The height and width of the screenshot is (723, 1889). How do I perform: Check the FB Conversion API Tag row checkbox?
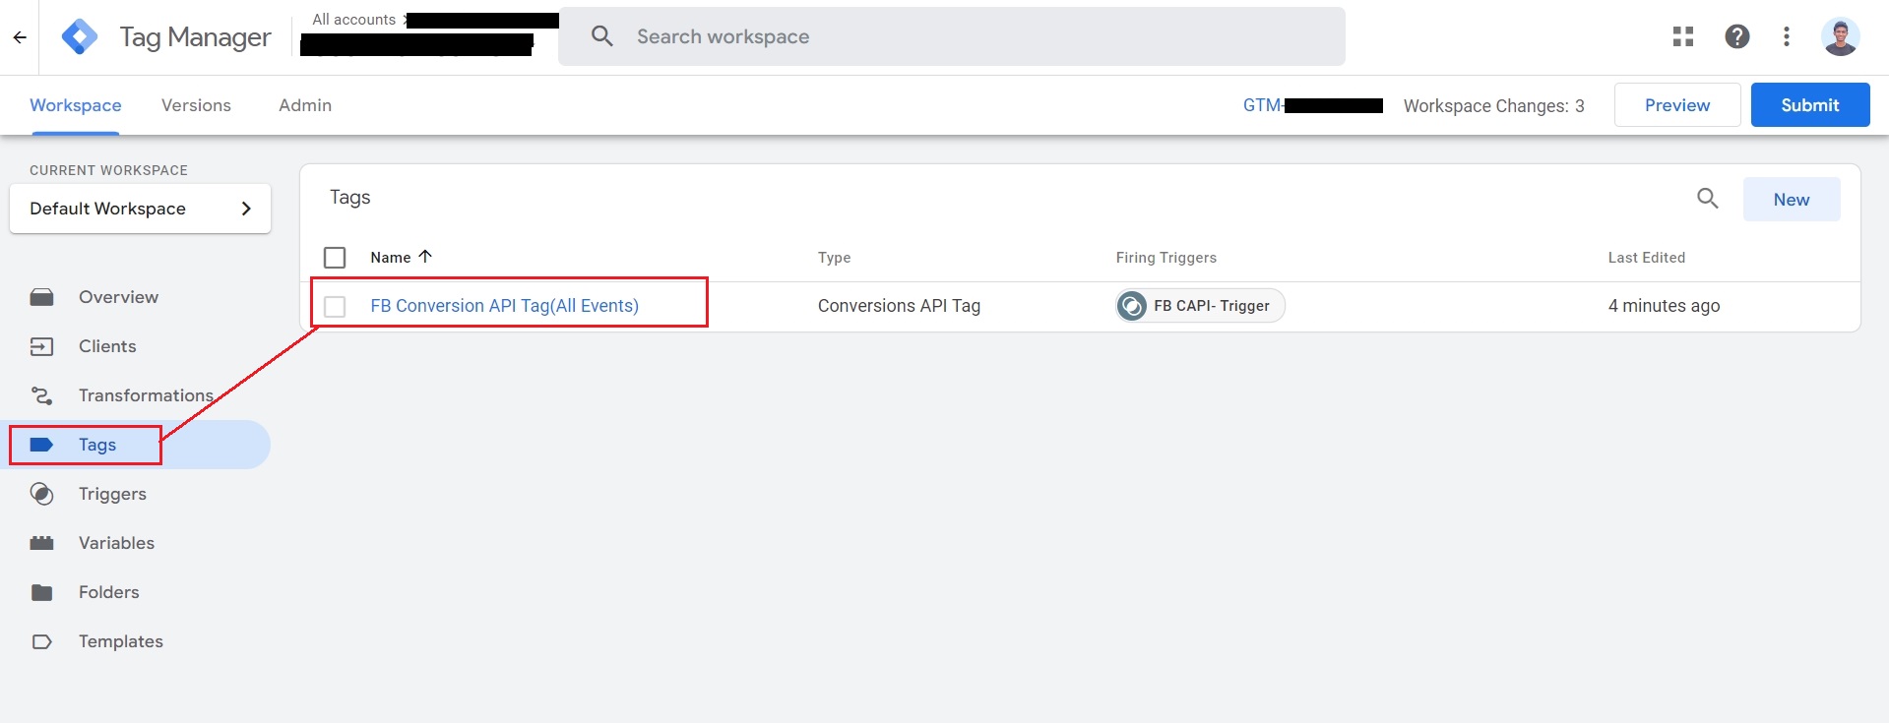335,307
